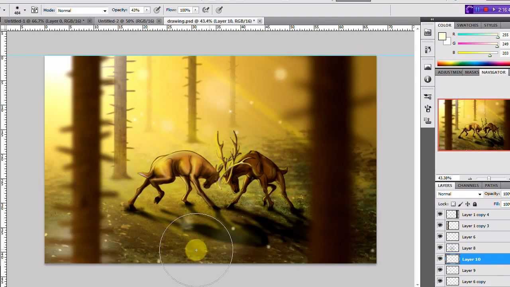
Task: Switch to Untitled-1 document tab
Action: click(44, 21)
